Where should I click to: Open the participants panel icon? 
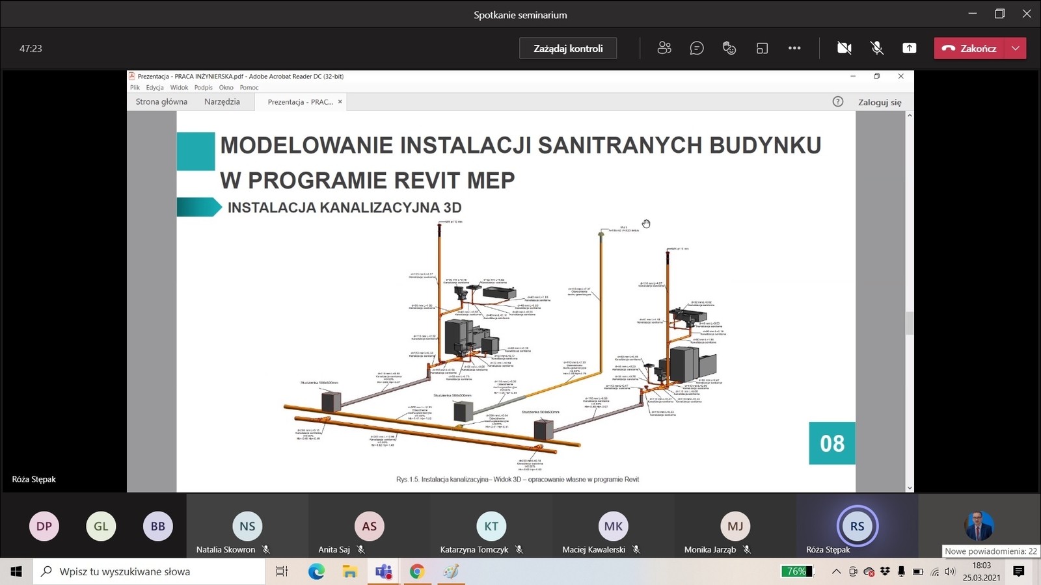click(x=664, y=48)
